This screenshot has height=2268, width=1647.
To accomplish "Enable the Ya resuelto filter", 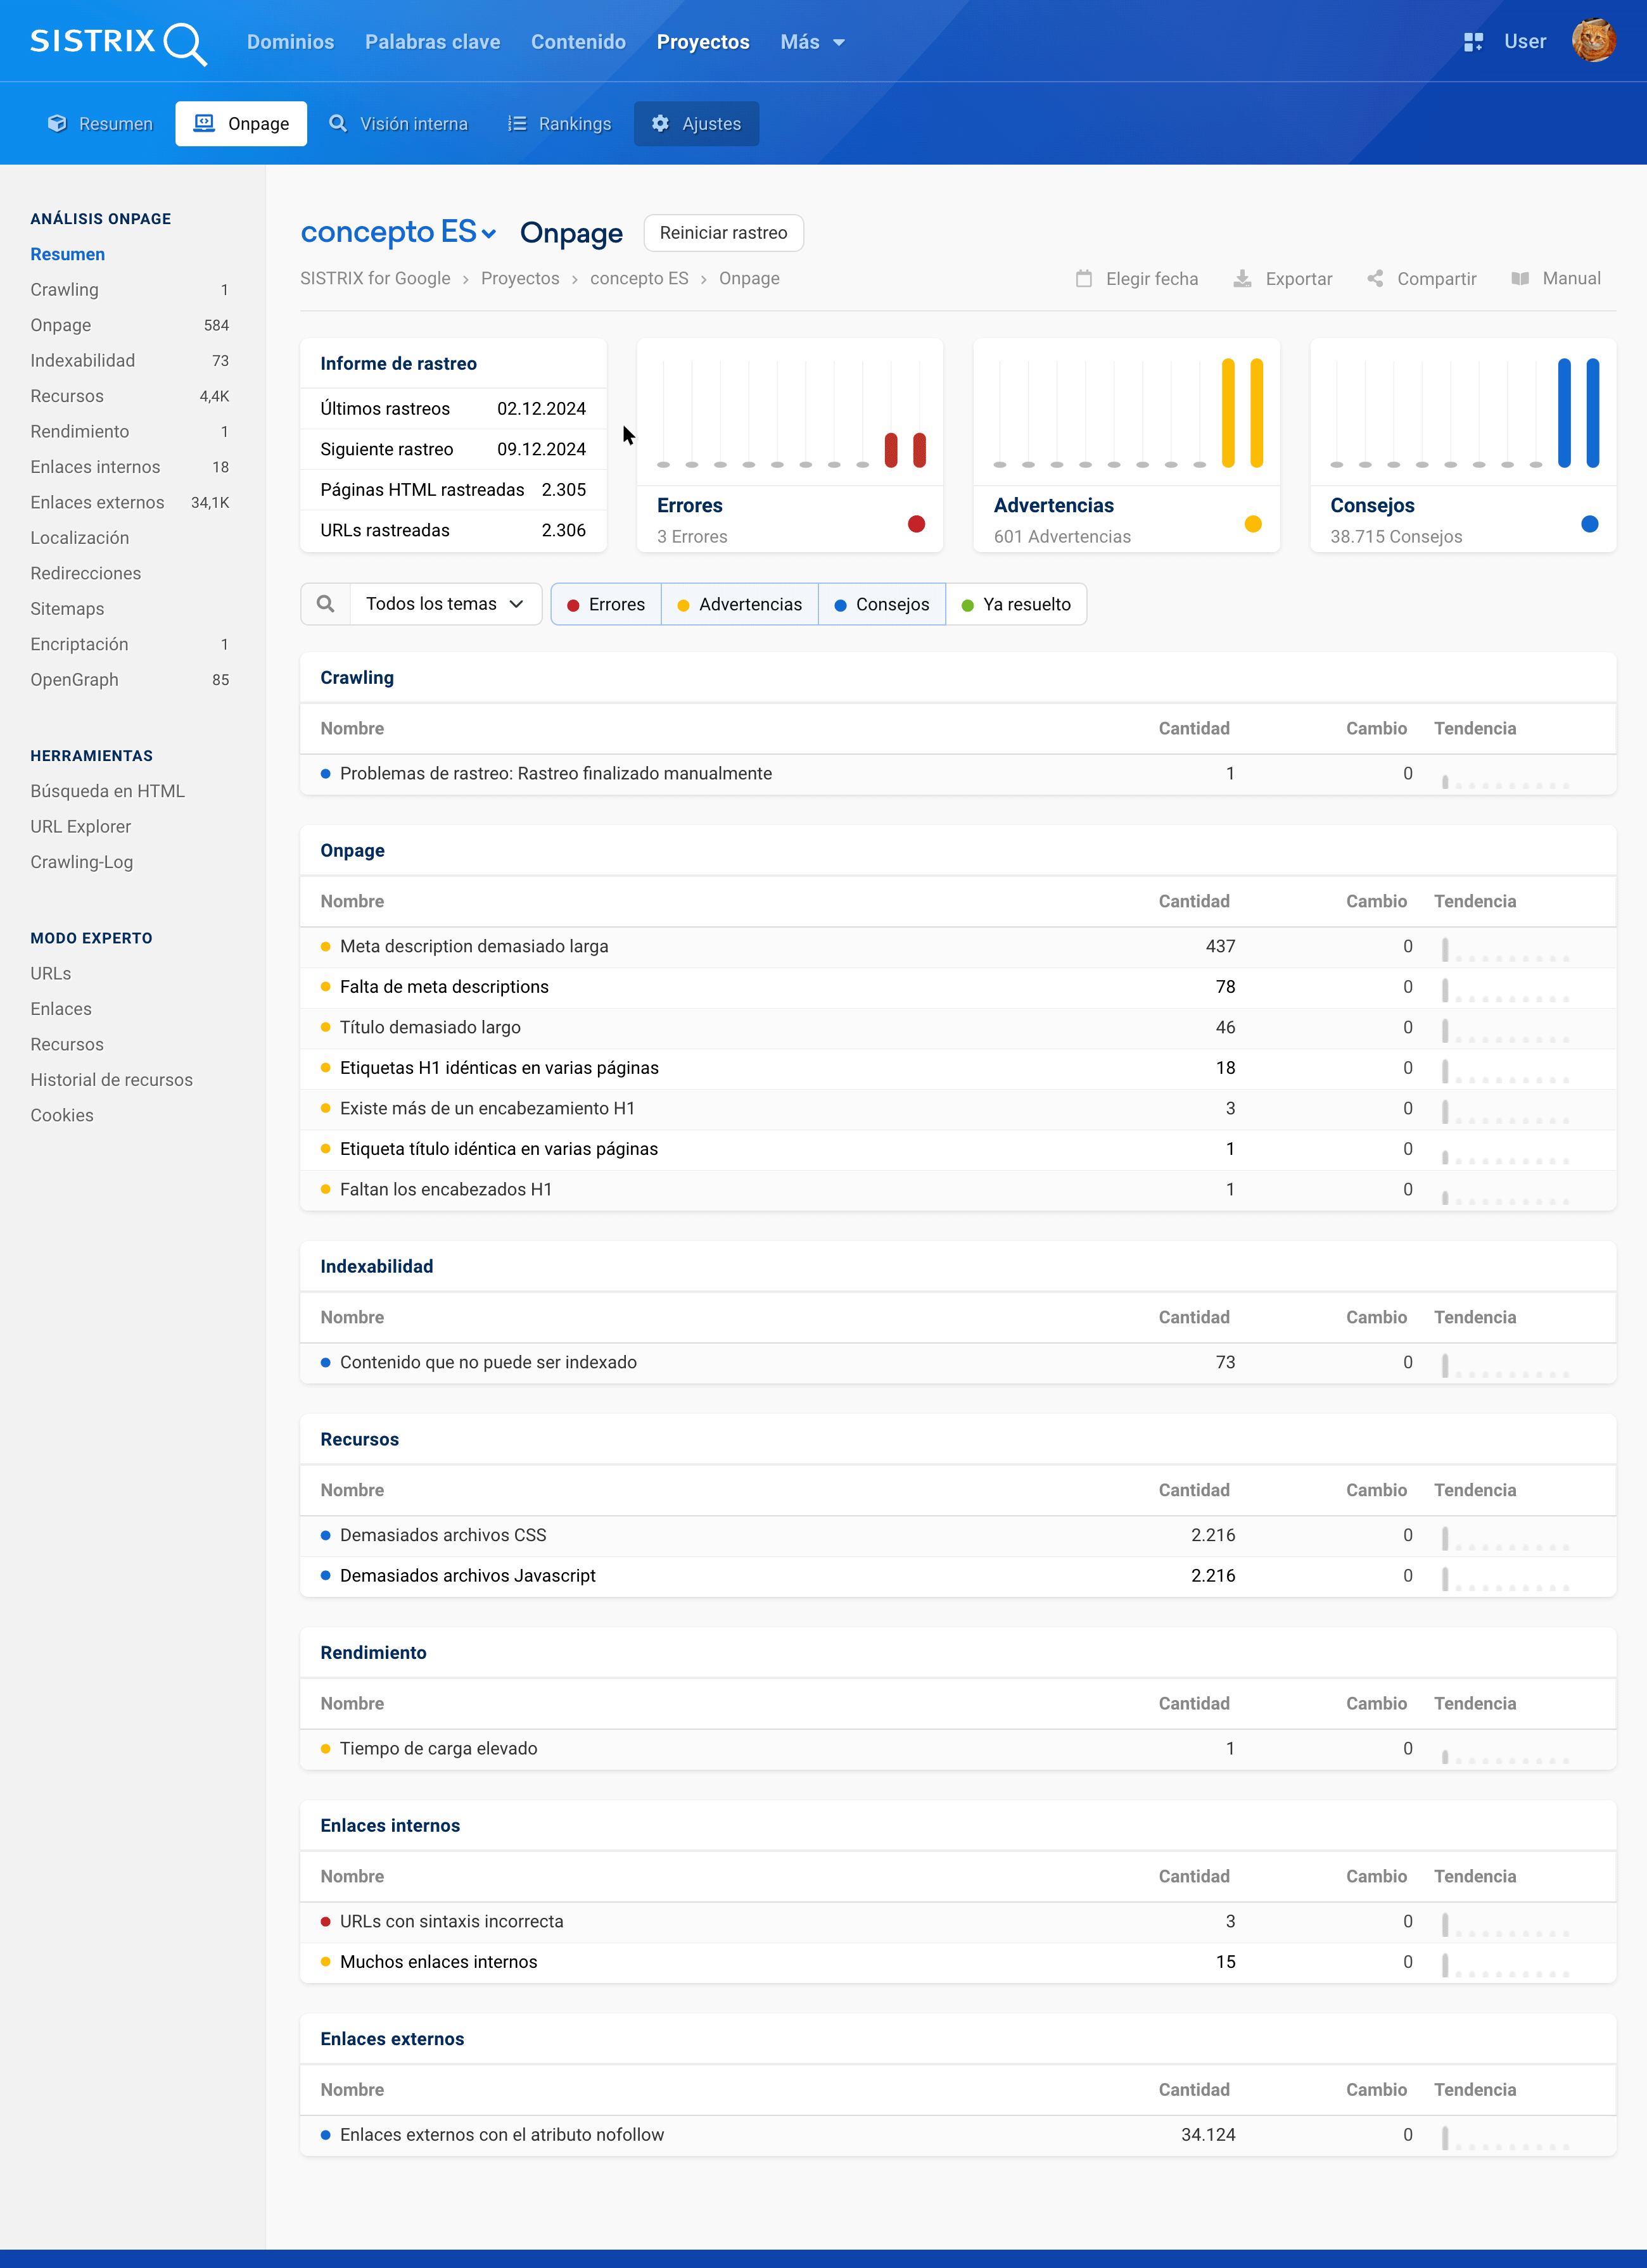I will (x=1015, y=604).
